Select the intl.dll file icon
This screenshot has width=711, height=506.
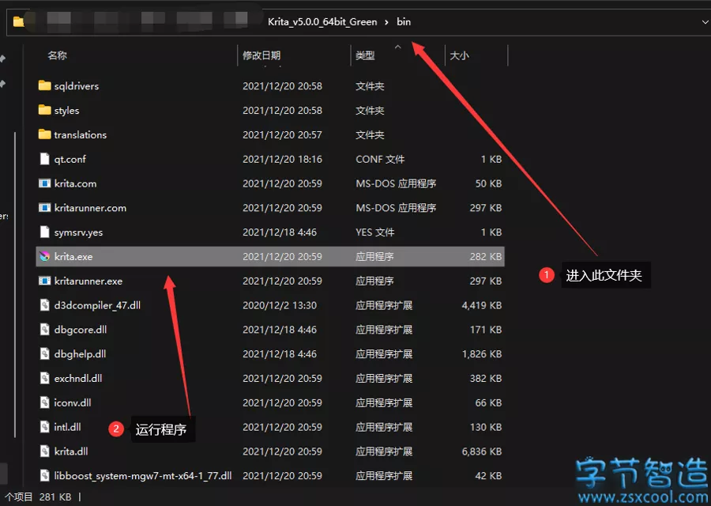pyautogui.click(x=44, y=427)
